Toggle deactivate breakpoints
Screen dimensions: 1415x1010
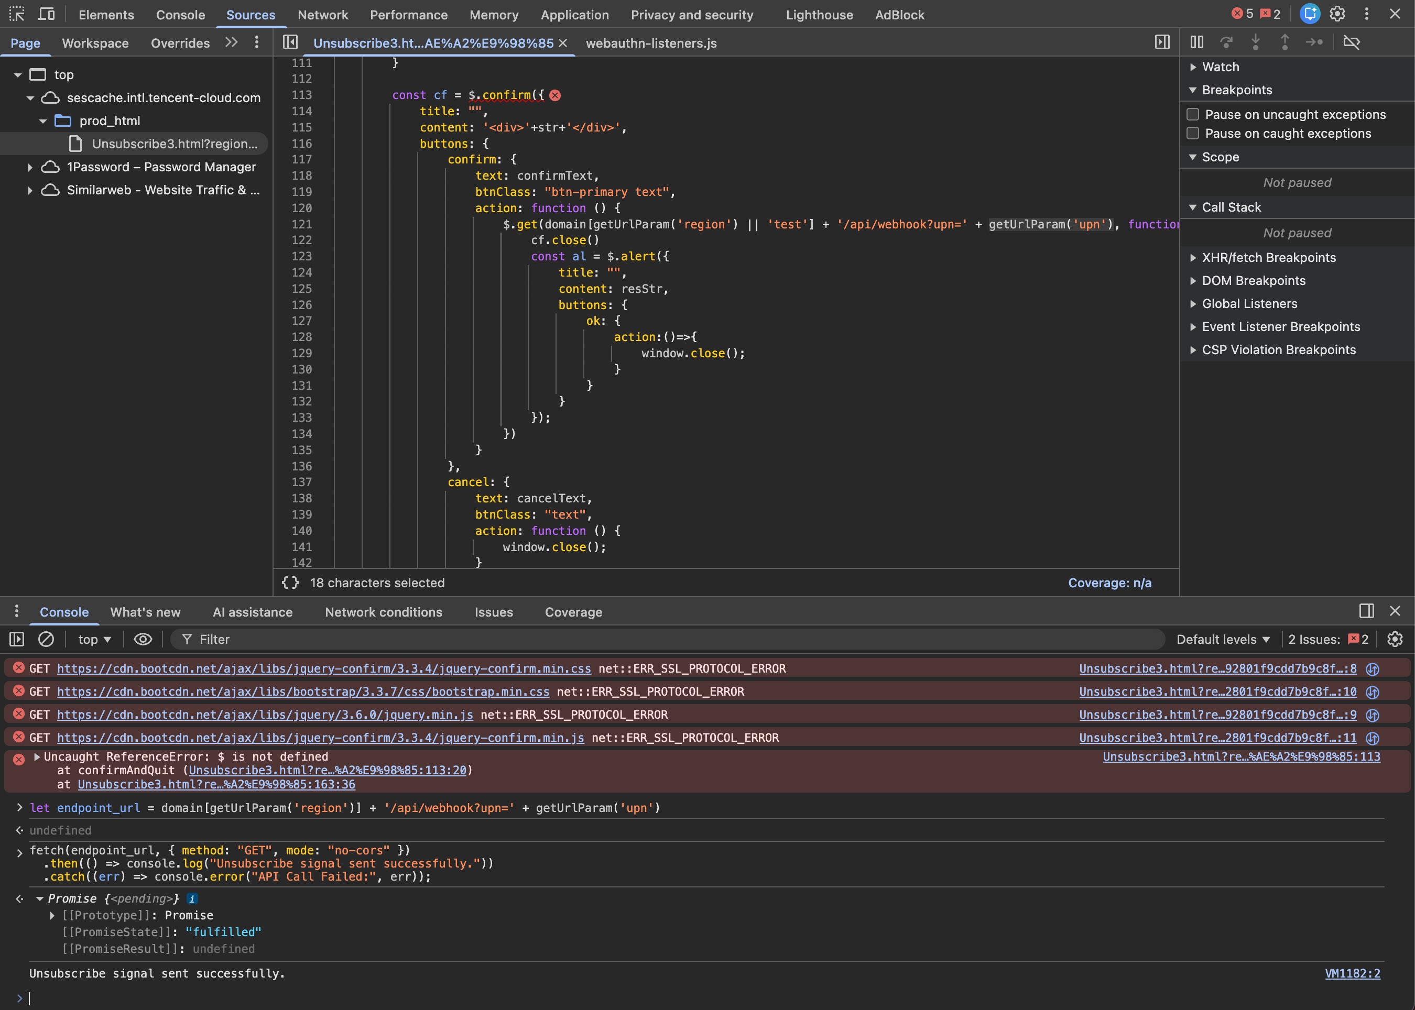(1352, 42)
